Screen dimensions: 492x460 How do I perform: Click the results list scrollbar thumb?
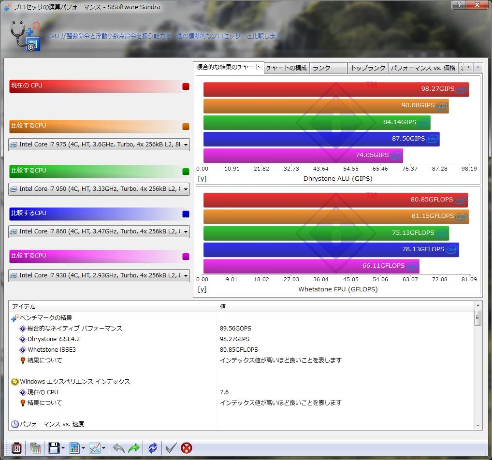pyautogui.click(x=478, y=317)
